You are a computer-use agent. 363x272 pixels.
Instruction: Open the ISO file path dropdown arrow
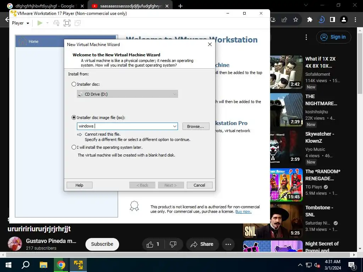click(x=174, y=126)
